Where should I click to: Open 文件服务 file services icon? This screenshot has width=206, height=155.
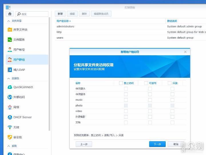(10, 39)
